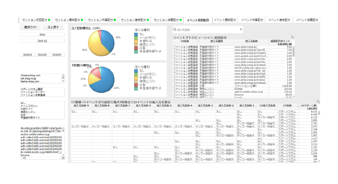Click the 選択クリア button

click(30, 27)
